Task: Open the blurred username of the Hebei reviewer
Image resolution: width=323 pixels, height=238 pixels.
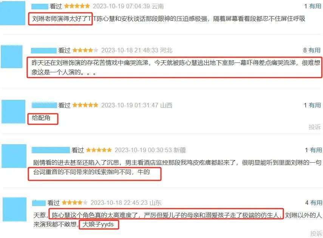Action: coord(44,50)
